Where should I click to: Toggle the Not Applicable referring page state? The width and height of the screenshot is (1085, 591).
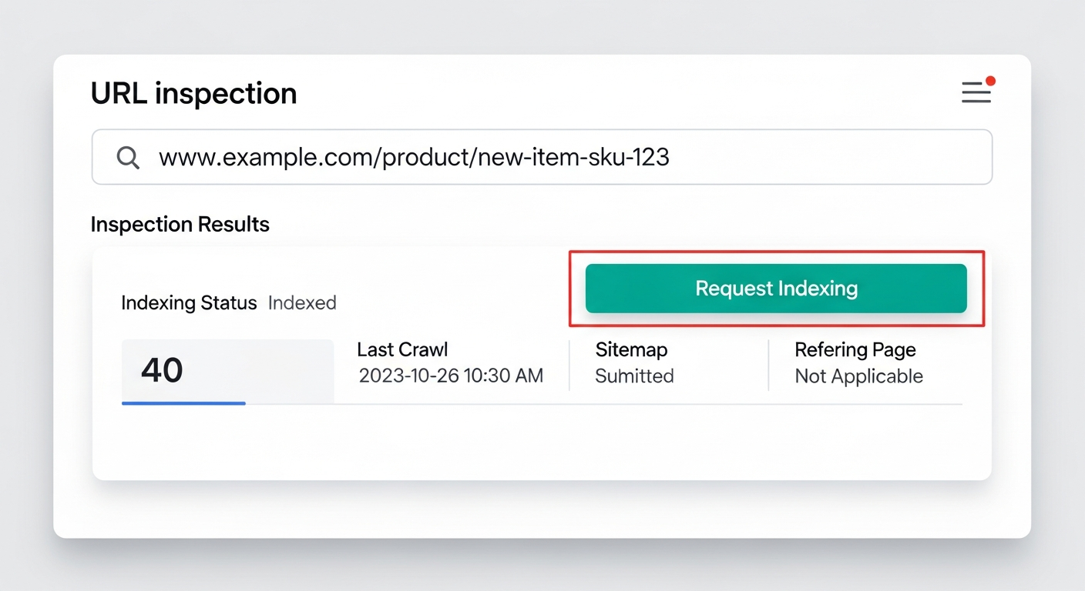858,376
